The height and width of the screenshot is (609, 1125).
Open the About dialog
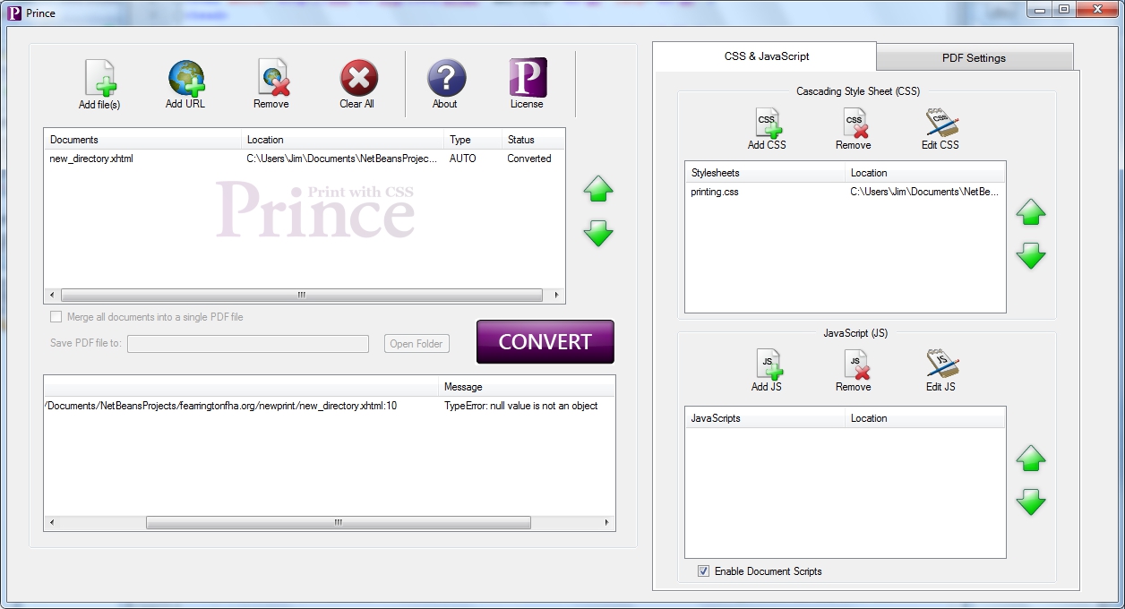tap(445, 79)
